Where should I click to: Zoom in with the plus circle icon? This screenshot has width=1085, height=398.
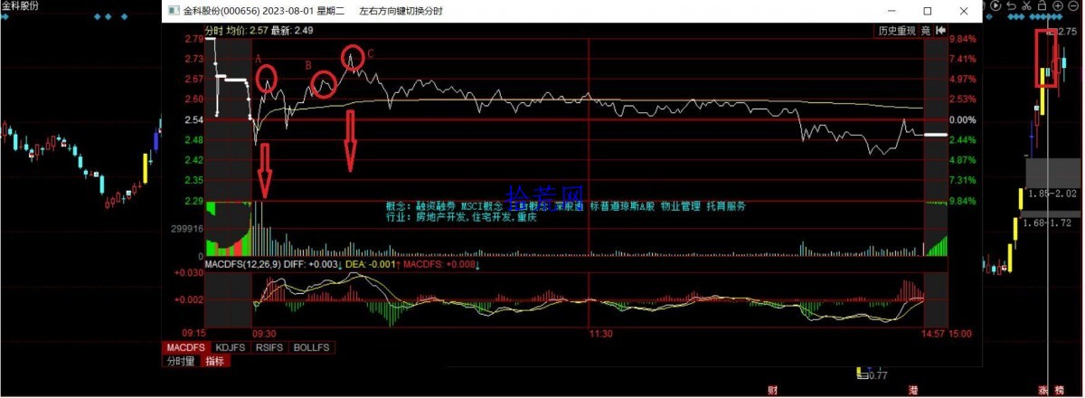tap(1058, 5)
